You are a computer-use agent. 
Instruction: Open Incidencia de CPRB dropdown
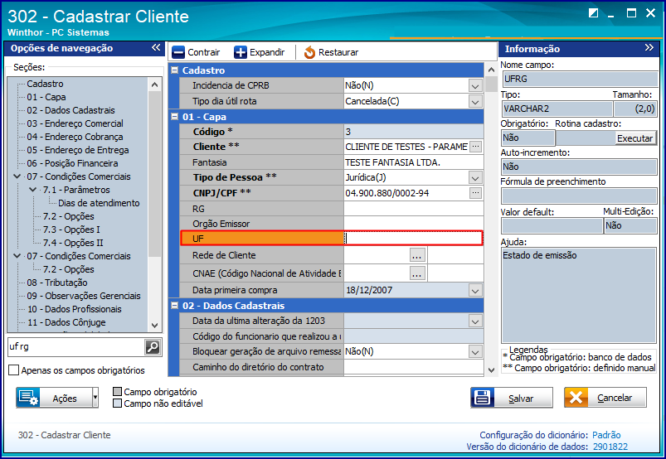click(x=475, y=85)
